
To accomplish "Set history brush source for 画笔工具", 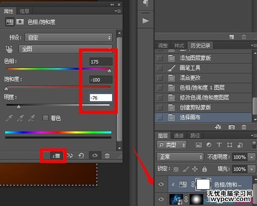I will click(160, 68).
